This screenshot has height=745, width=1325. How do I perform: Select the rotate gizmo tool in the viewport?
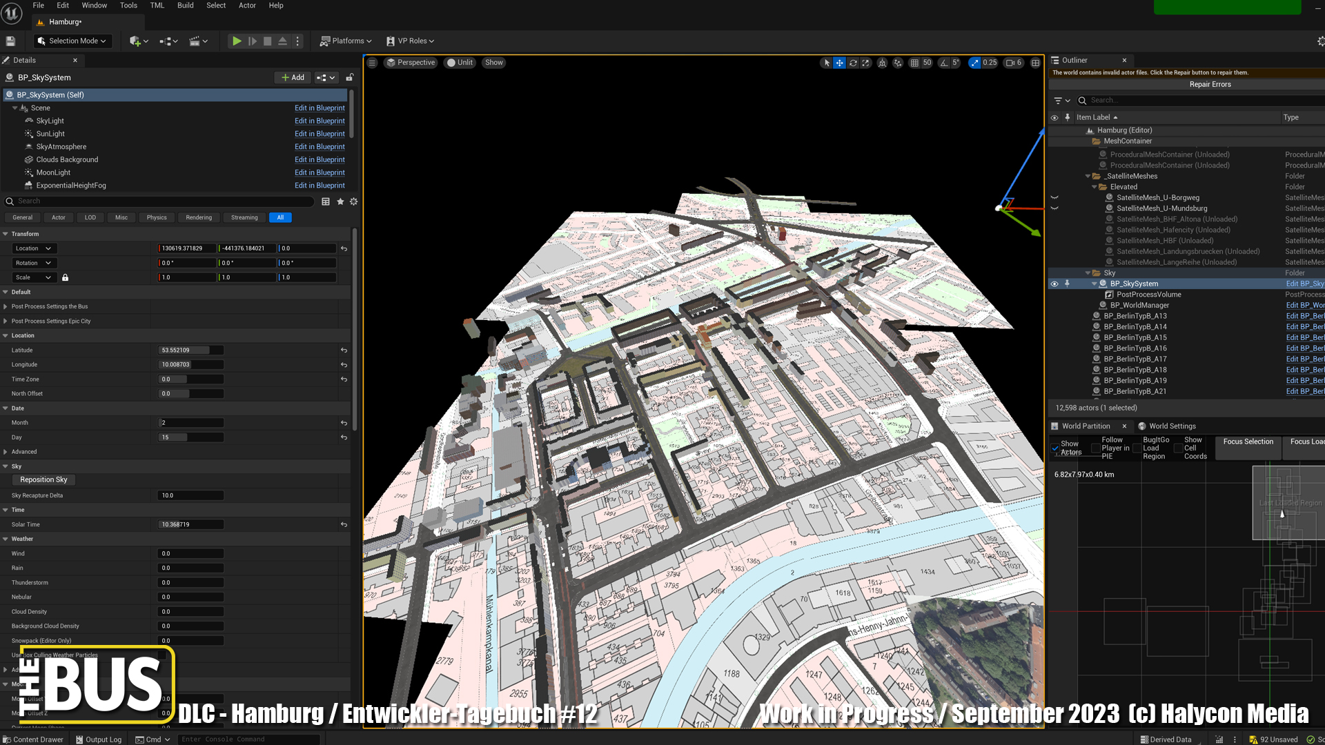[x=853, y=63]
